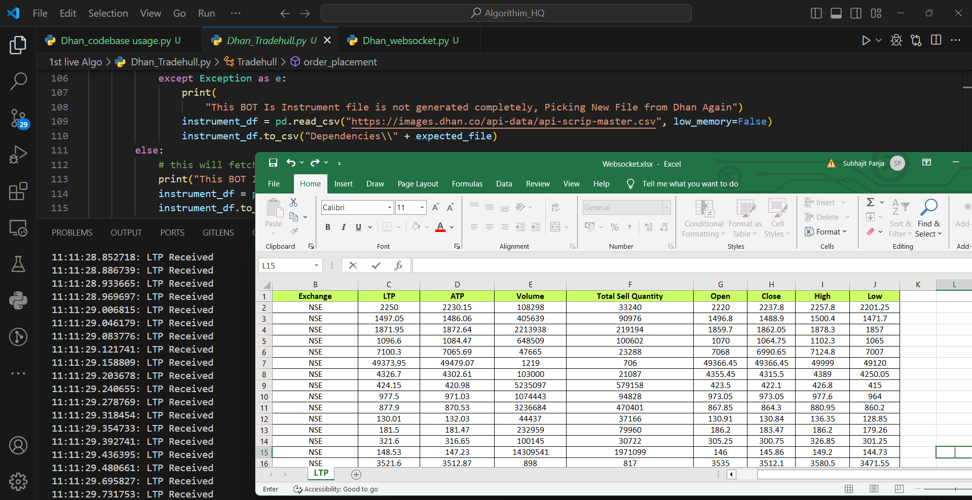
Task: Click VS Code Algorithim_HQ search box
Action: click(506, 13)
